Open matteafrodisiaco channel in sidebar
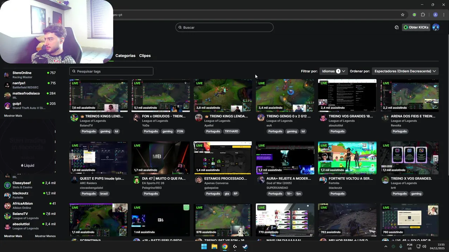This screenshot has height=252, width=449. click(x=30, y=95)
